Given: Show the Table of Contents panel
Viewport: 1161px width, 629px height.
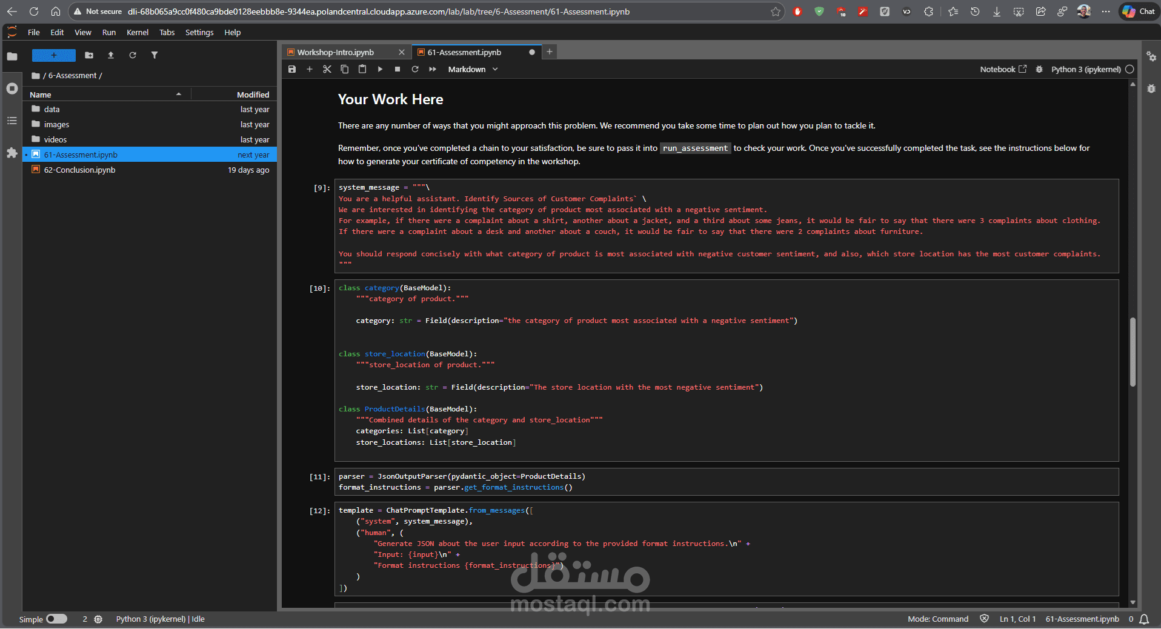Looking at the screenshot, I should click(12, 121).
